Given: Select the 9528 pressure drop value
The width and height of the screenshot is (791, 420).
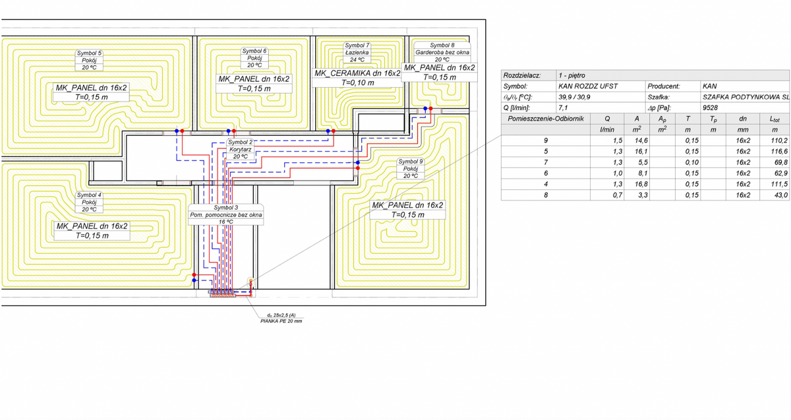Looking at the screenshot, I should (x=711, y=107).
